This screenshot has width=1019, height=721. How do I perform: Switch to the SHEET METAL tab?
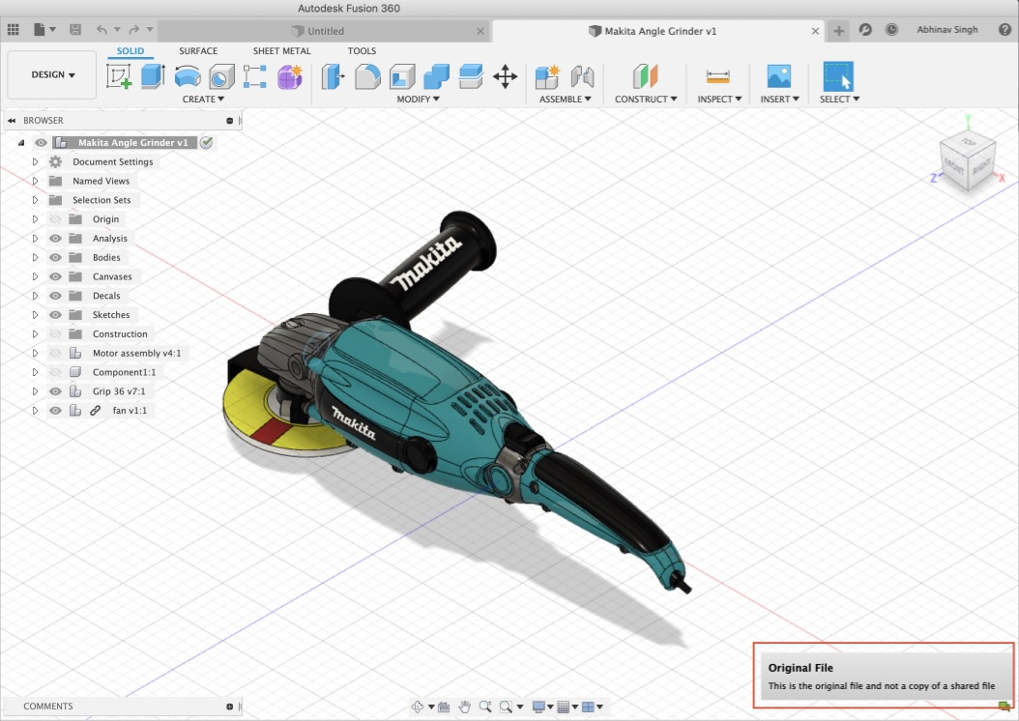pyautogui.click(x=281, y=50)
